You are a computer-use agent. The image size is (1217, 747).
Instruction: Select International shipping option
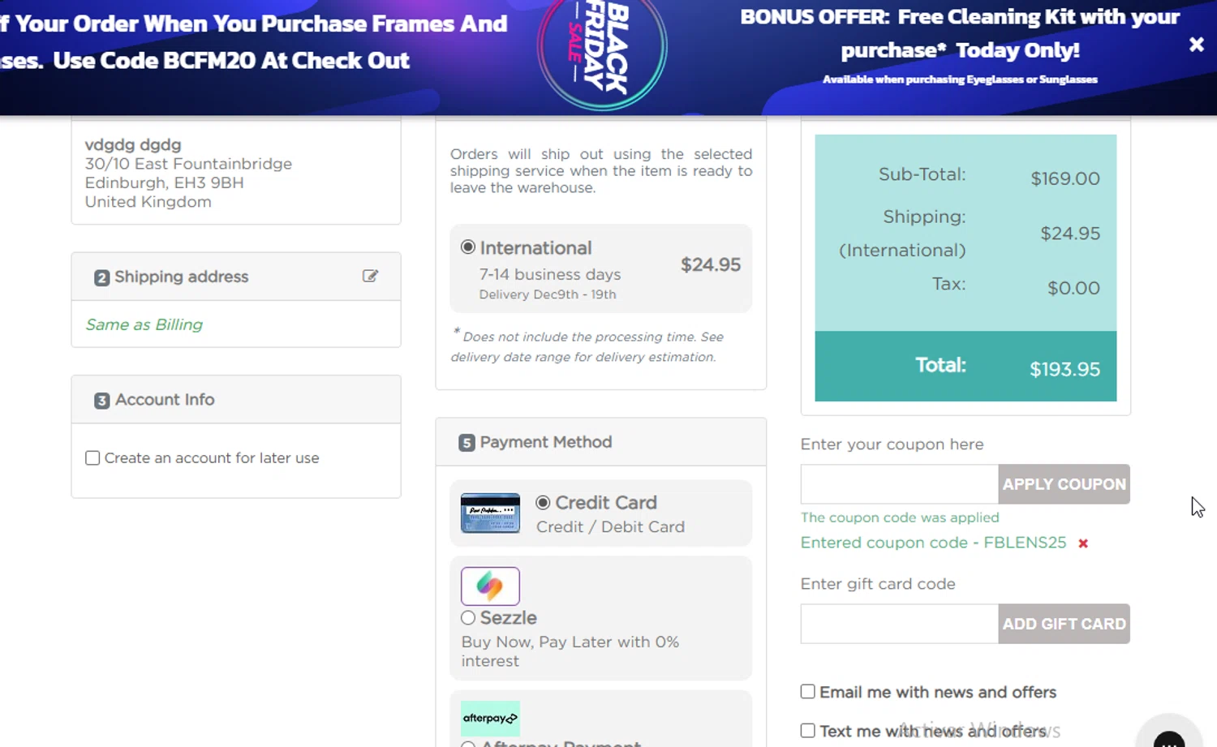[468, 247]
